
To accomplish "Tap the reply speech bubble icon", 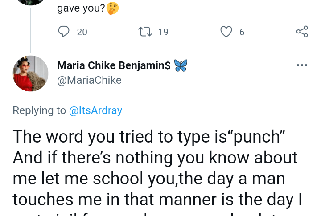I will pyautogui.click(x=64, y=32).
